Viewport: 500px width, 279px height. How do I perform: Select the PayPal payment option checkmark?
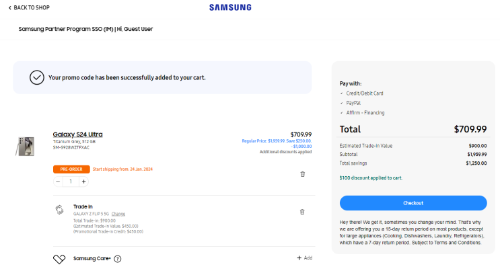[x=342, y=103]
